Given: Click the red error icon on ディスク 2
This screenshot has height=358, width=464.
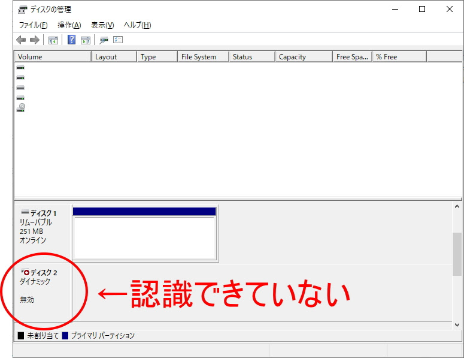Looking at the screenshot, I should (x=26, y=272).
